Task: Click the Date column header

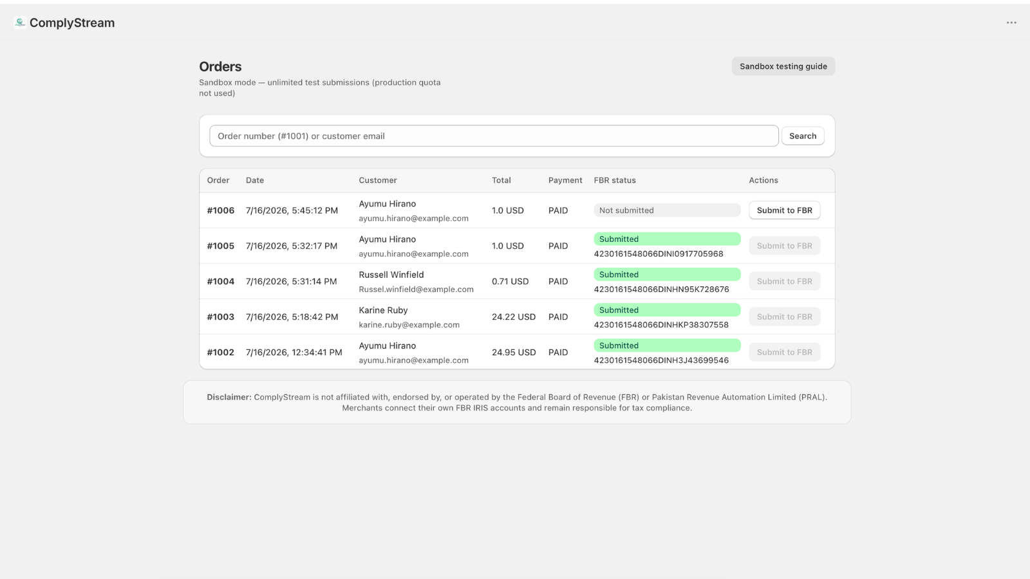Action: pos(255,180)
